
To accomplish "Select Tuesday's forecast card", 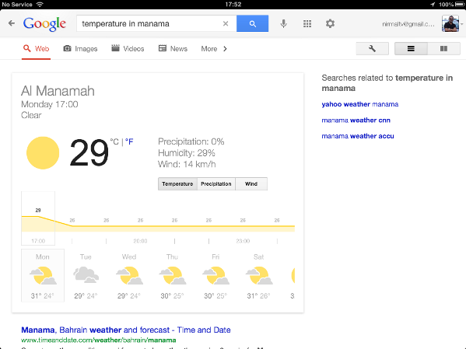I will point(86,276).
